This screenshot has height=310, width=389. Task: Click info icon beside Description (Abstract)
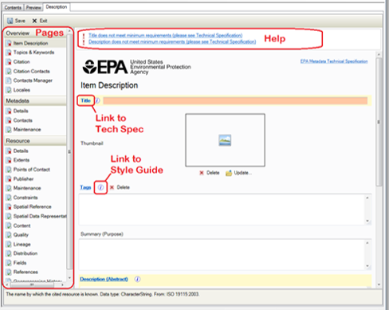tap(137, 279)
